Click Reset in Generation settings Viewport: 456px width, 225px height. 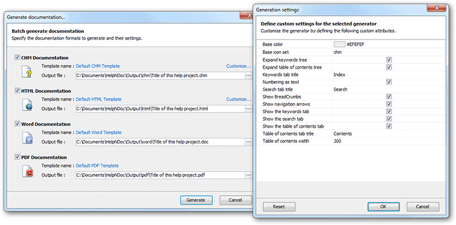click(x=279, y=207)
